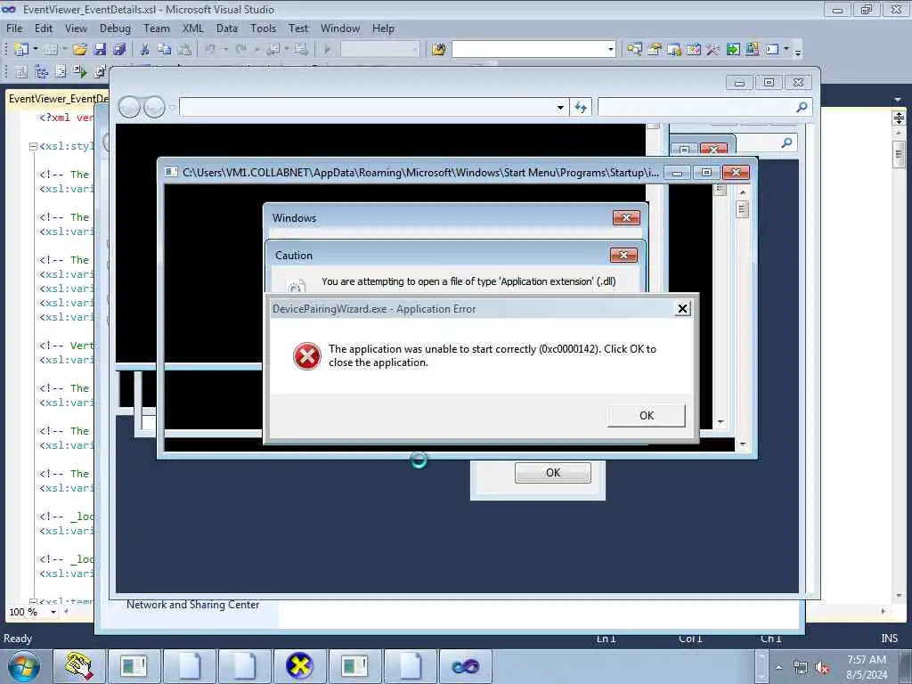Viewport: 912px width, 684px height.
Task: Collapse the xsl:stylesheet code region
Action: pos(33,146)
